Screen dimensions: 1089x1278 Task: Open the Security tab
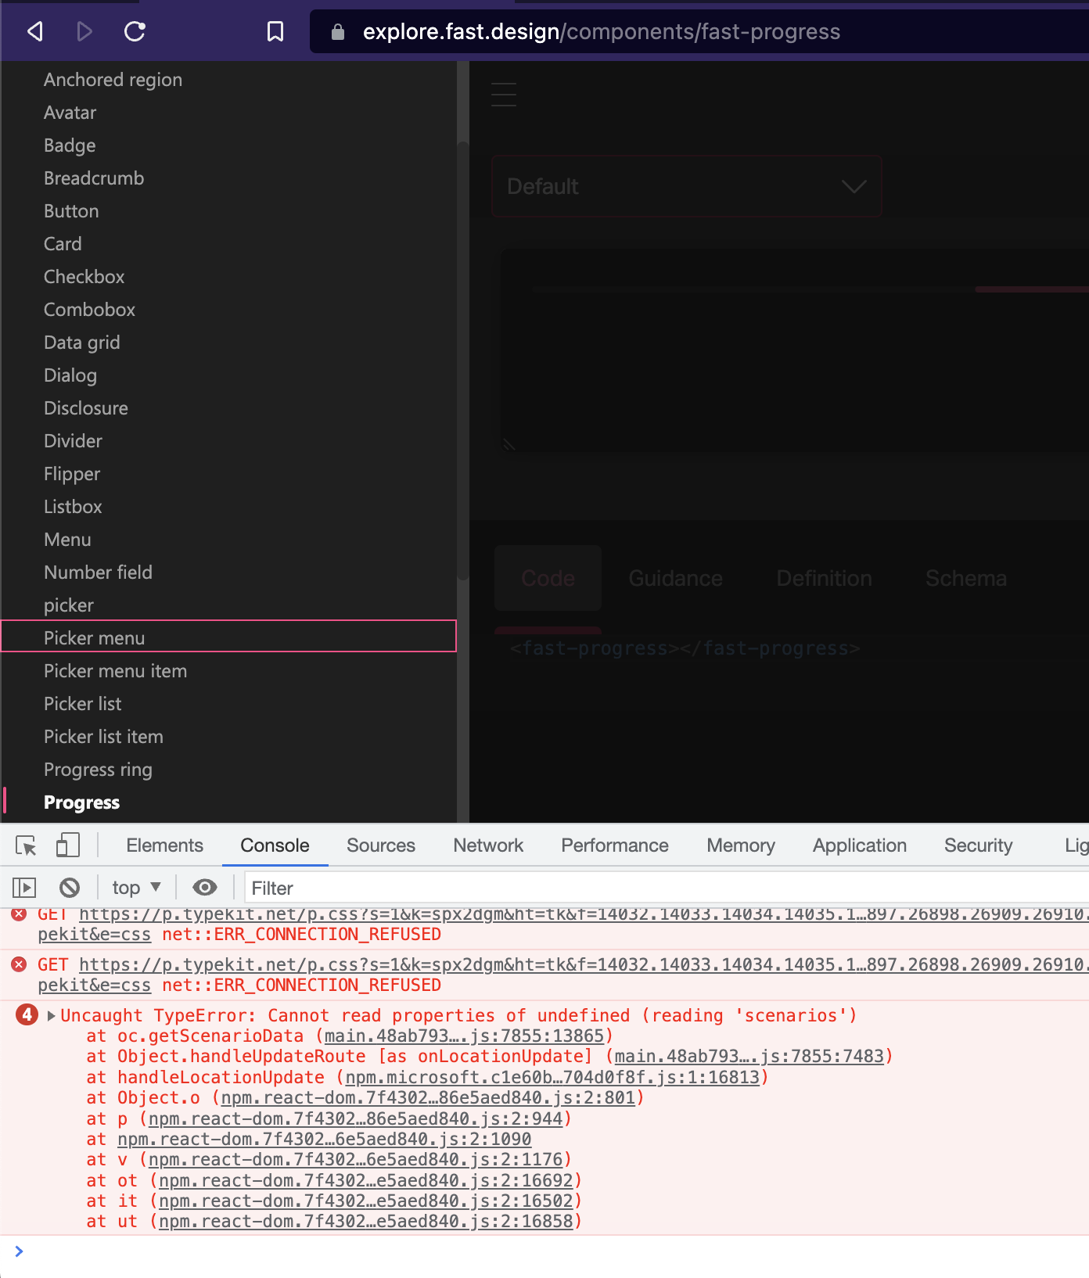coord(978,845)
